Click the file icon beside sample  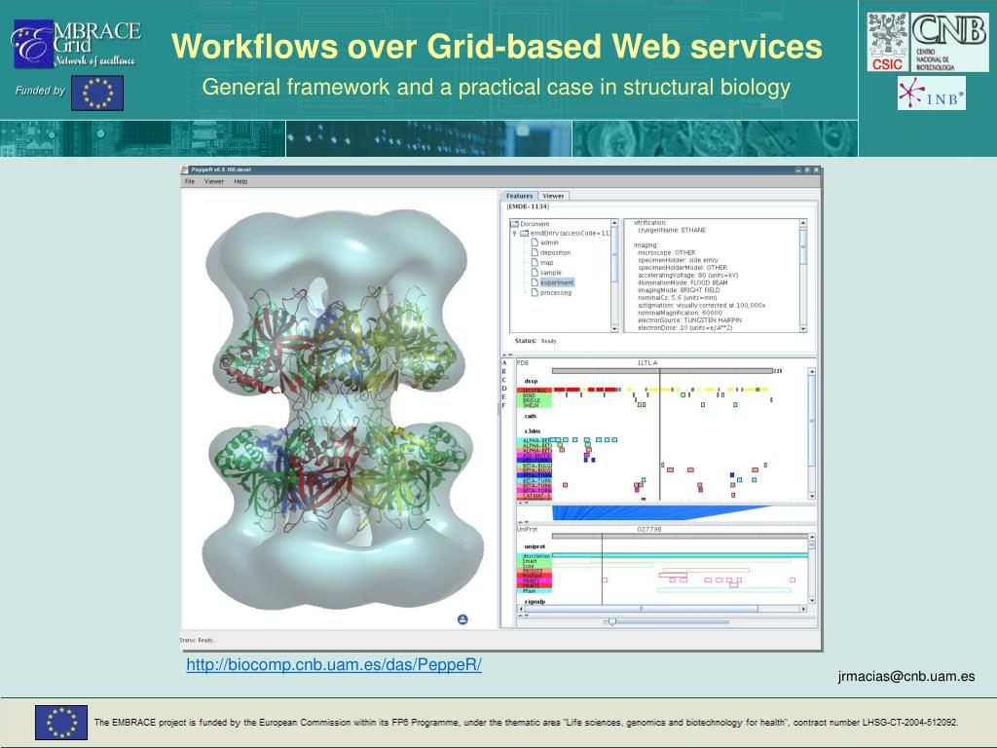click(x=535, y=273)
